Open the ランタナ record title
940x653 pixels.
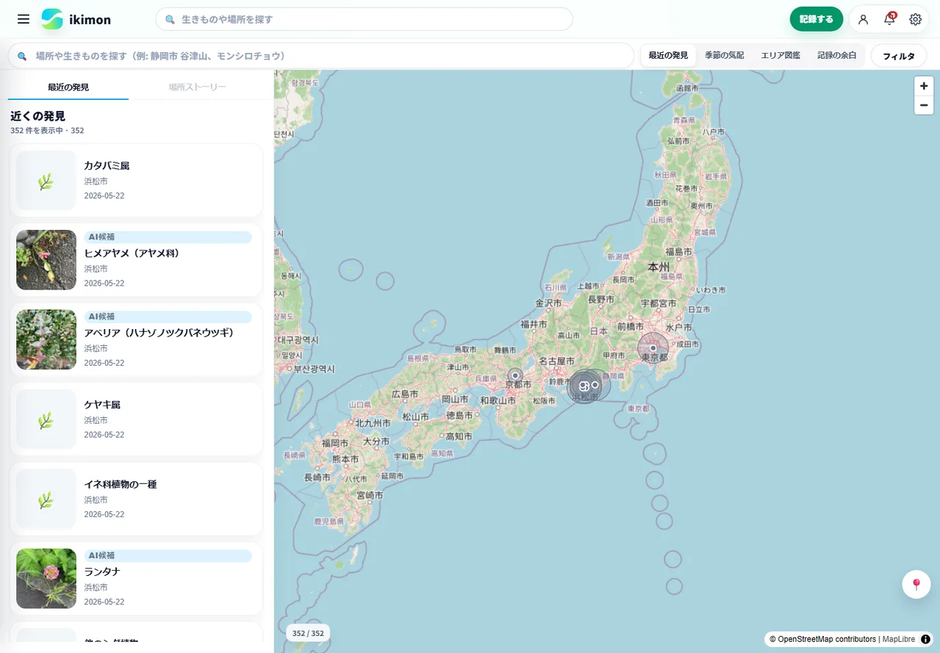click(x=102, y=571)
